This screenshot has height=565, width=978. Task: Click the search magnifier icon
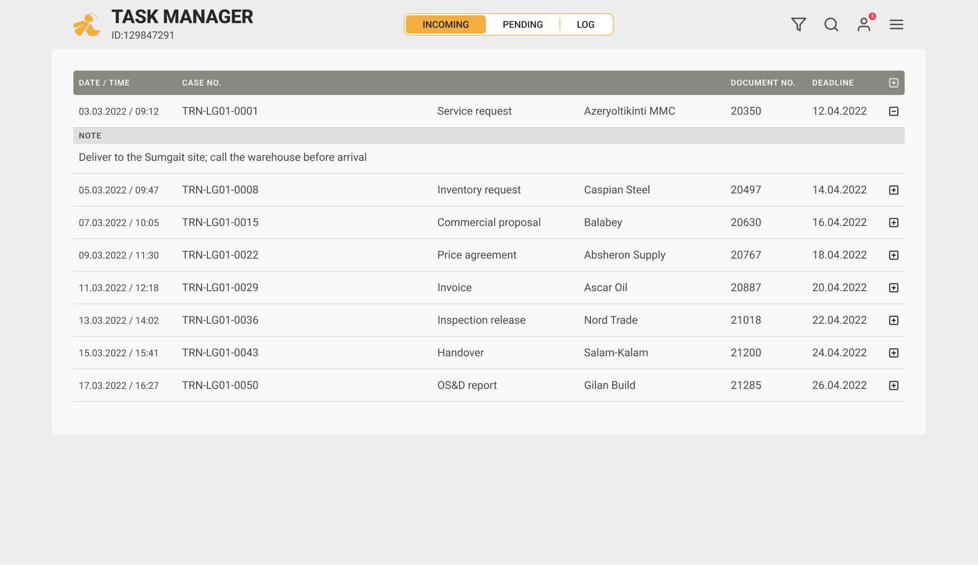831,24
